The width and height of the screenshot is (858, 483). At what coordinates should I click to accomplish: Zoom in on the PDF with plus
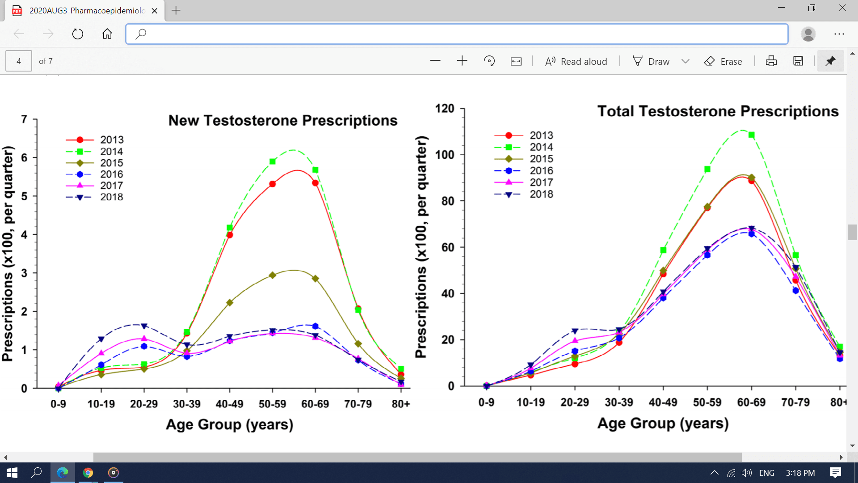pos(462,61)
